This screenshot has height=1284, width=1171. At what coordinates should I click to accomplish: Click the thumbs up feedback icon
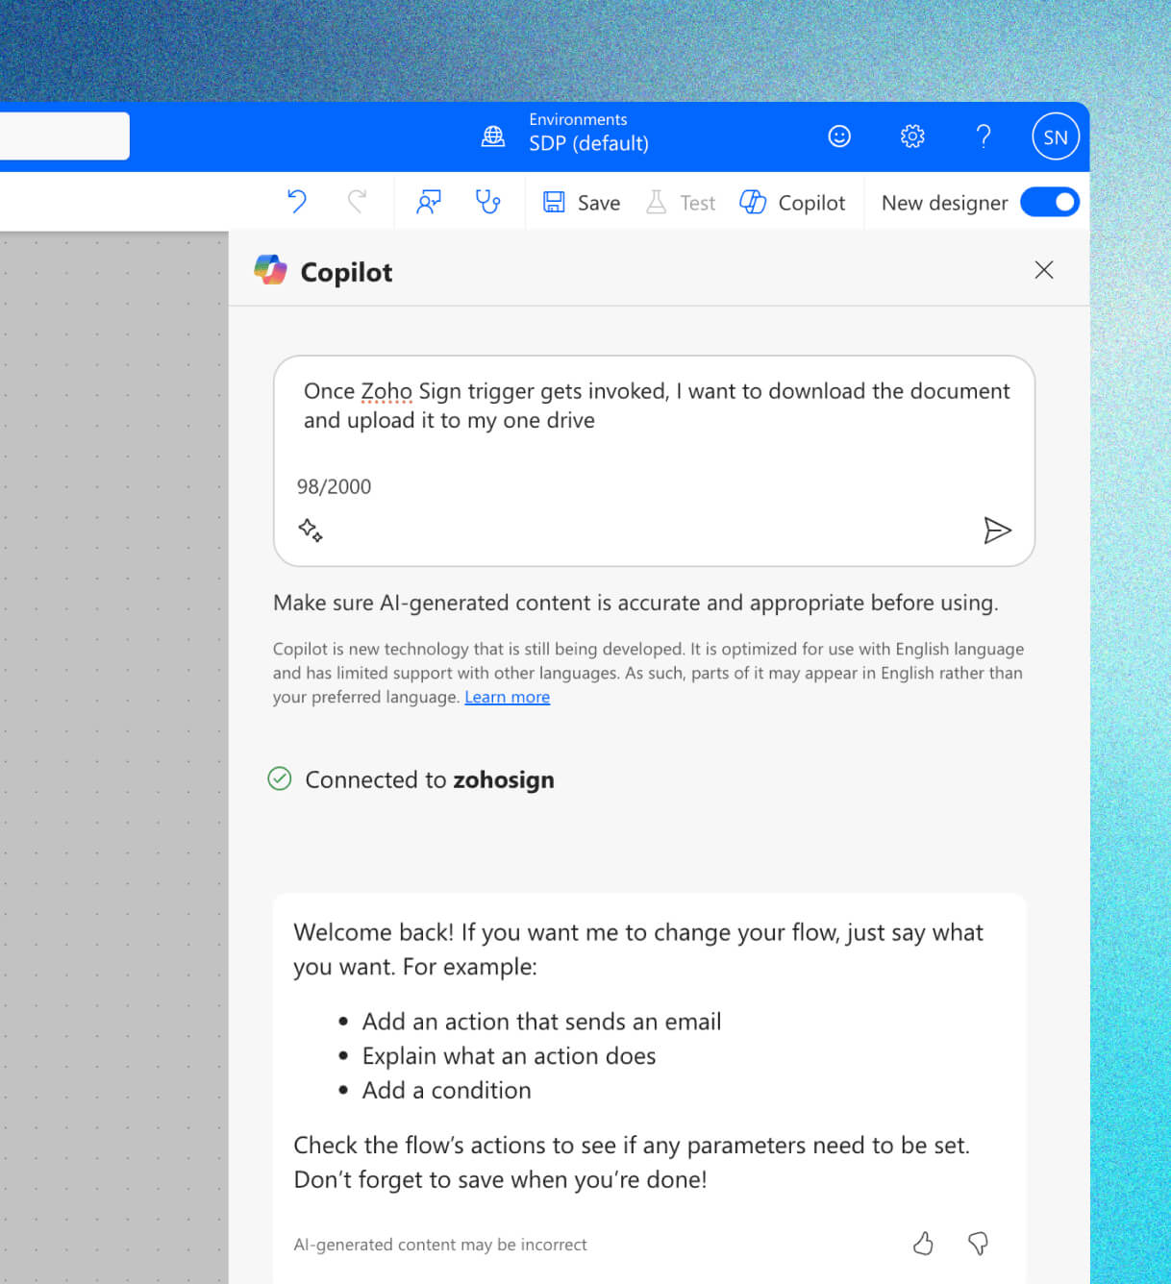pyautogui.click(x=923, y=1244)
